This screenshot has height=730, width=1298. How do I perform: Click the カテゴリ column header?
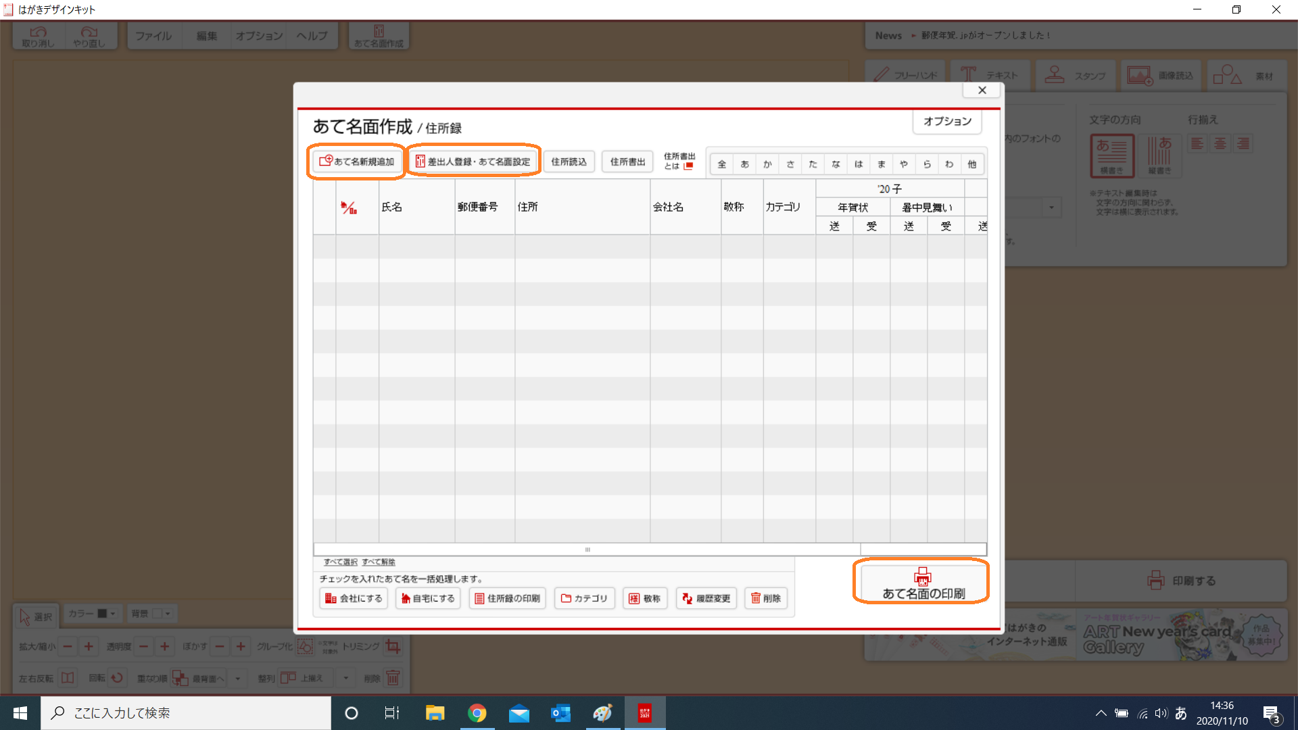790,208
